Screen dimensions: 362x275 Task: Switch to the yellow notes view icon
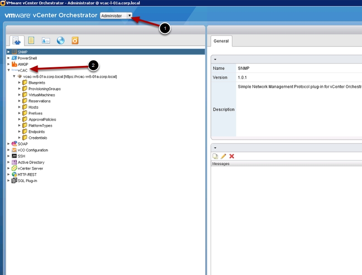[31, 41]
